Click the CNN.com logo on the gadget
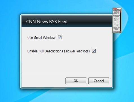Image resolution: width=134 pixels, height=102 pixels. (x=117, y=9)
